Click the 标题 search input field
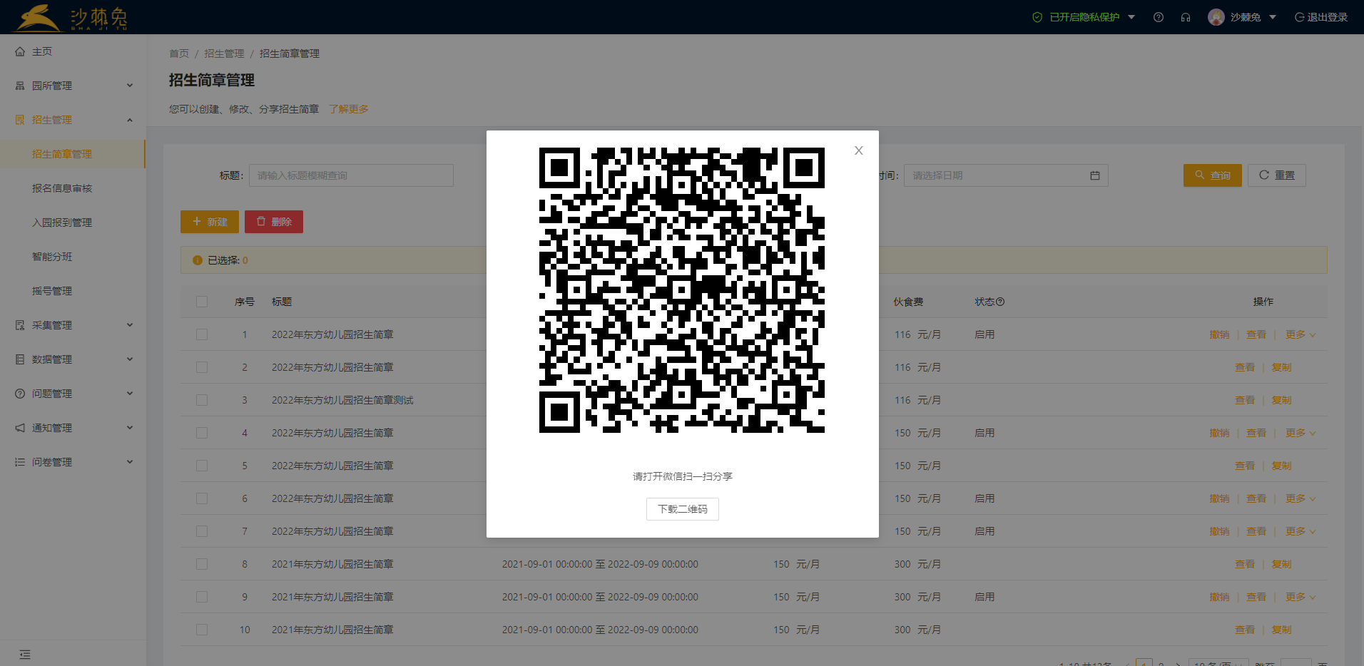Screen dimensions: 1364x666 [x=351, y=175]
